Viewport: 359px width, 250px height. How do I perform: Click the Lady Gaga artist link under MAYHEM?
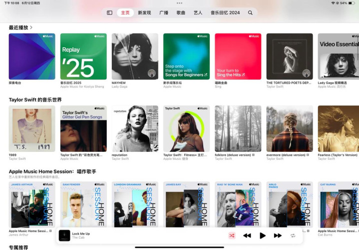[119, 87]
